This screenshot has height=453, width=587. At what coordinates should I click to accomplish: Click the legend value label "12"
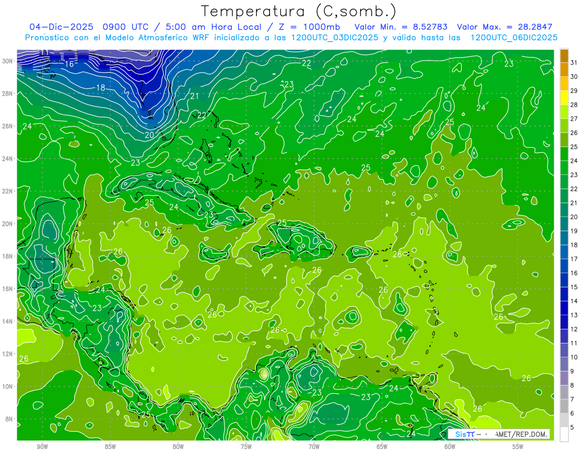(574, 329)
